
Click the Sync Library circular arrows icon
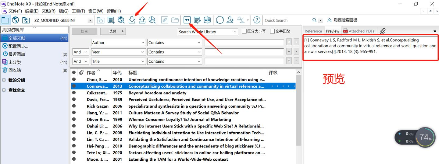click(220, 20)
